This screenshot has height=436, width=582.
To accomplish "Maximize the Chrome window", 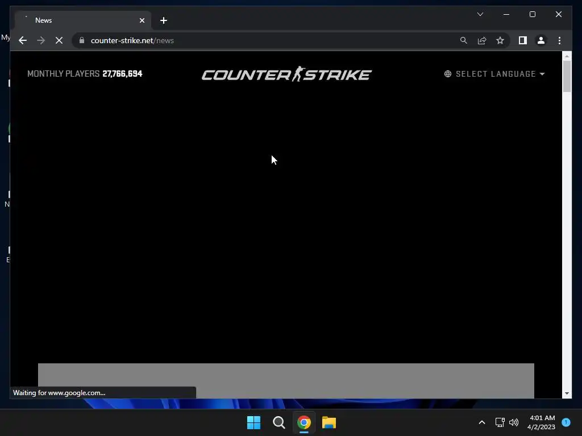I will (532, 14).
